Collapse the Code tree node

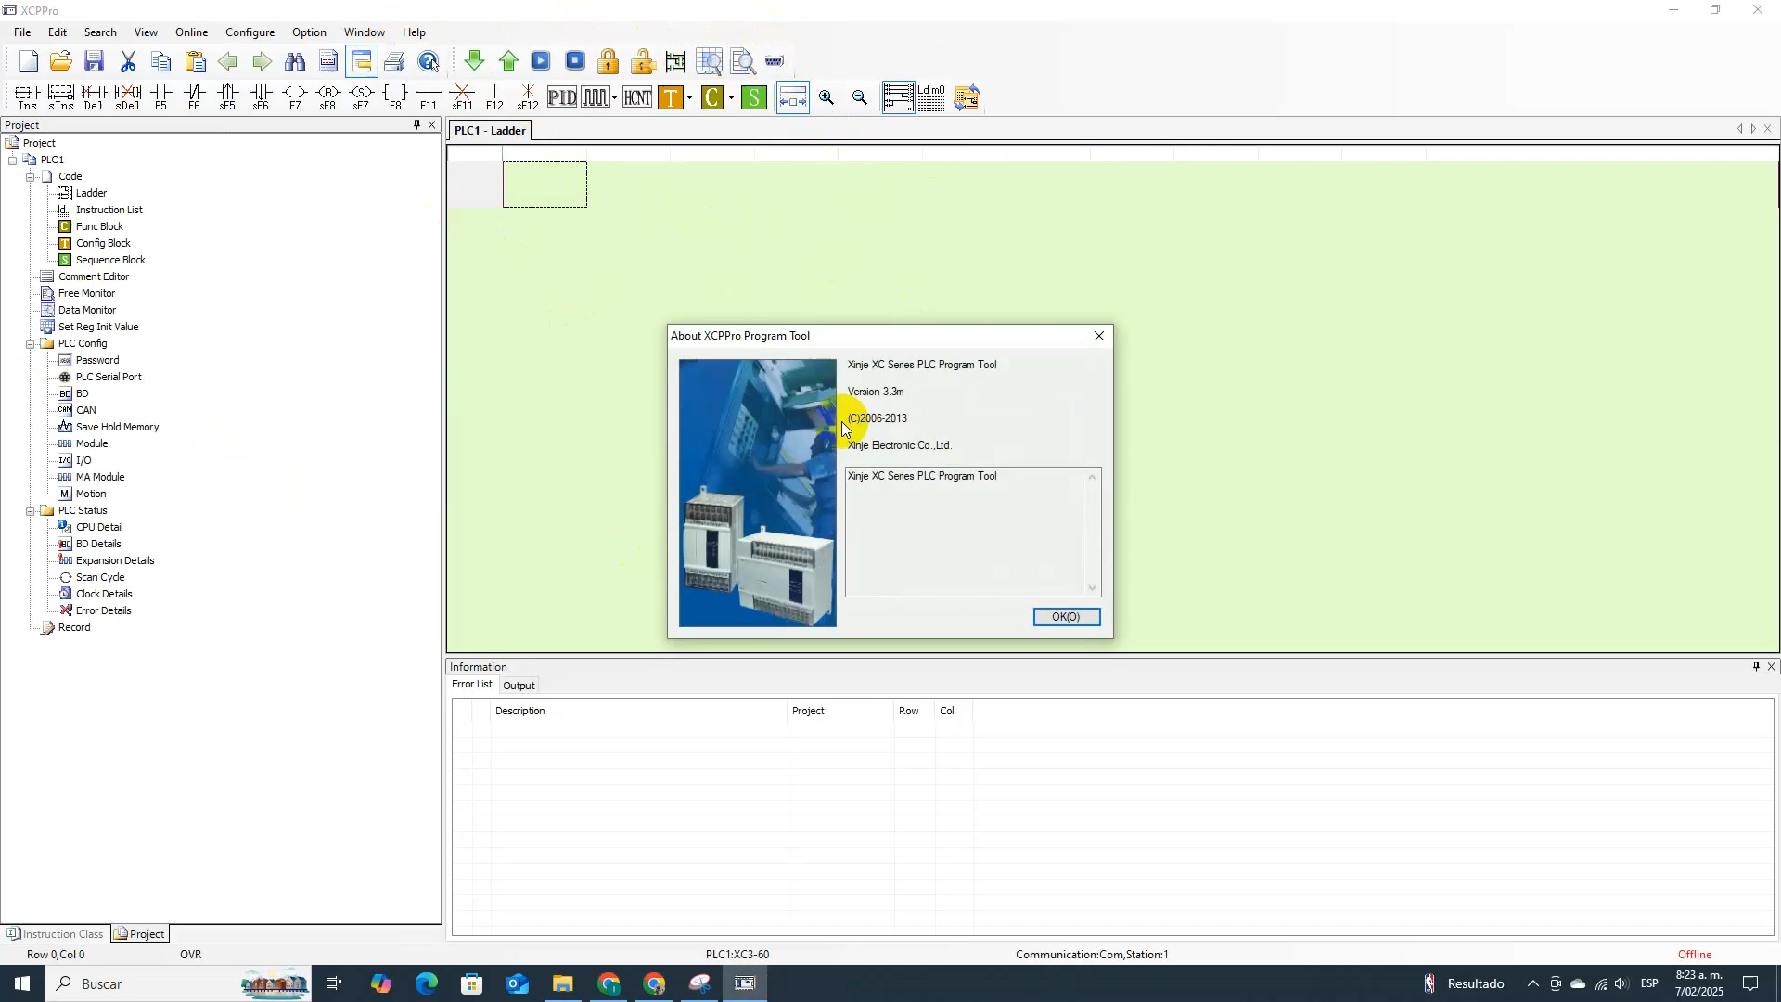point(31,177)
